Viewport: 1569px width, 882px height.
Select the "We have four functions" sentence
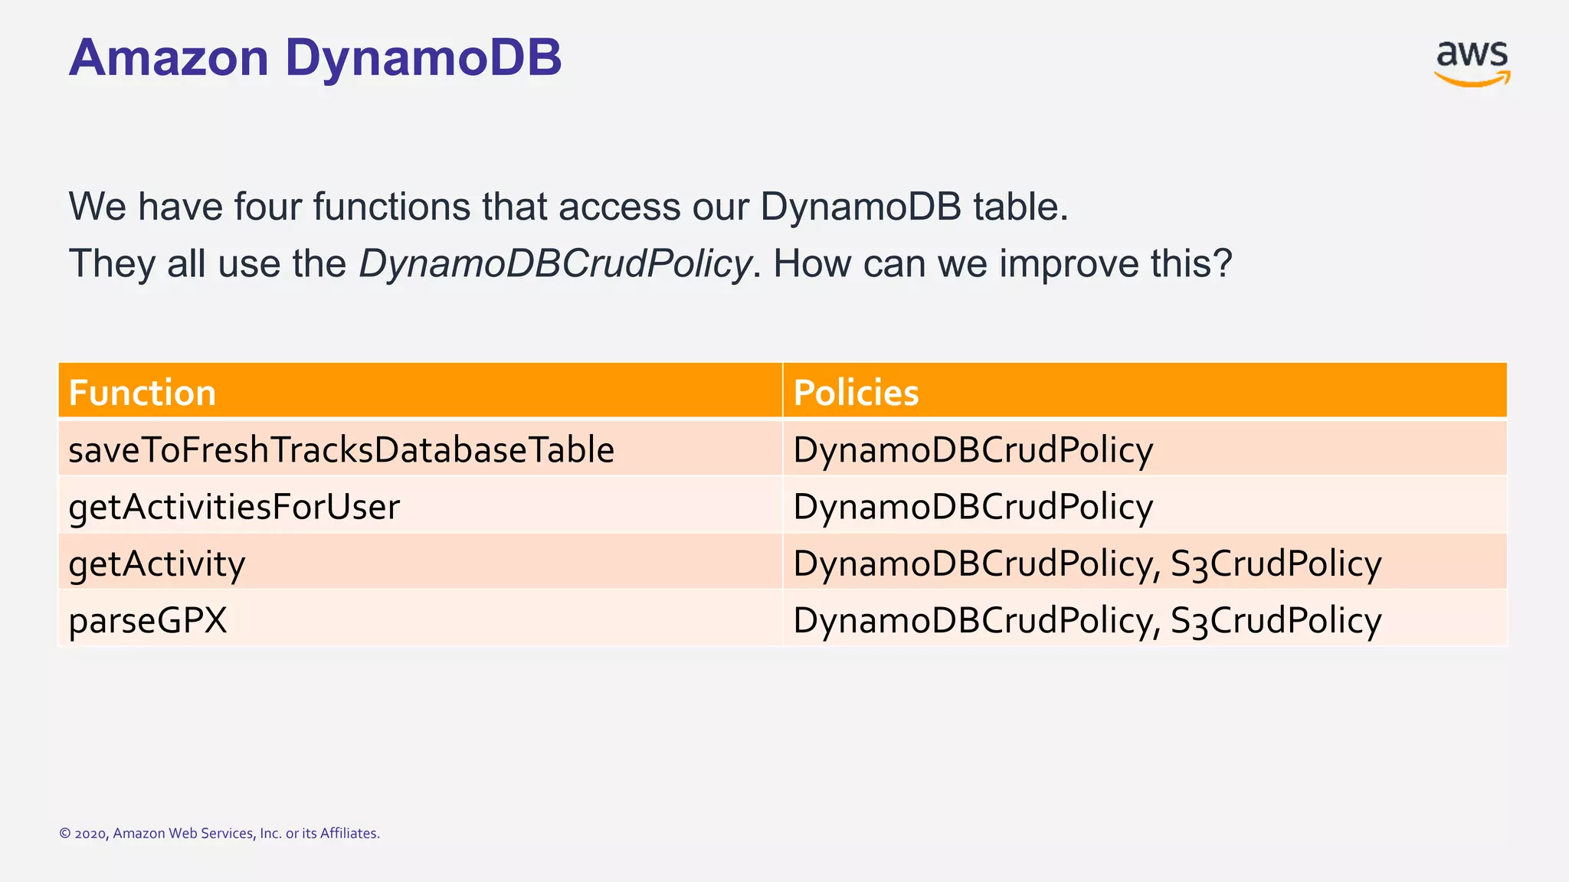pyautogui.click(x=568, y=207)
